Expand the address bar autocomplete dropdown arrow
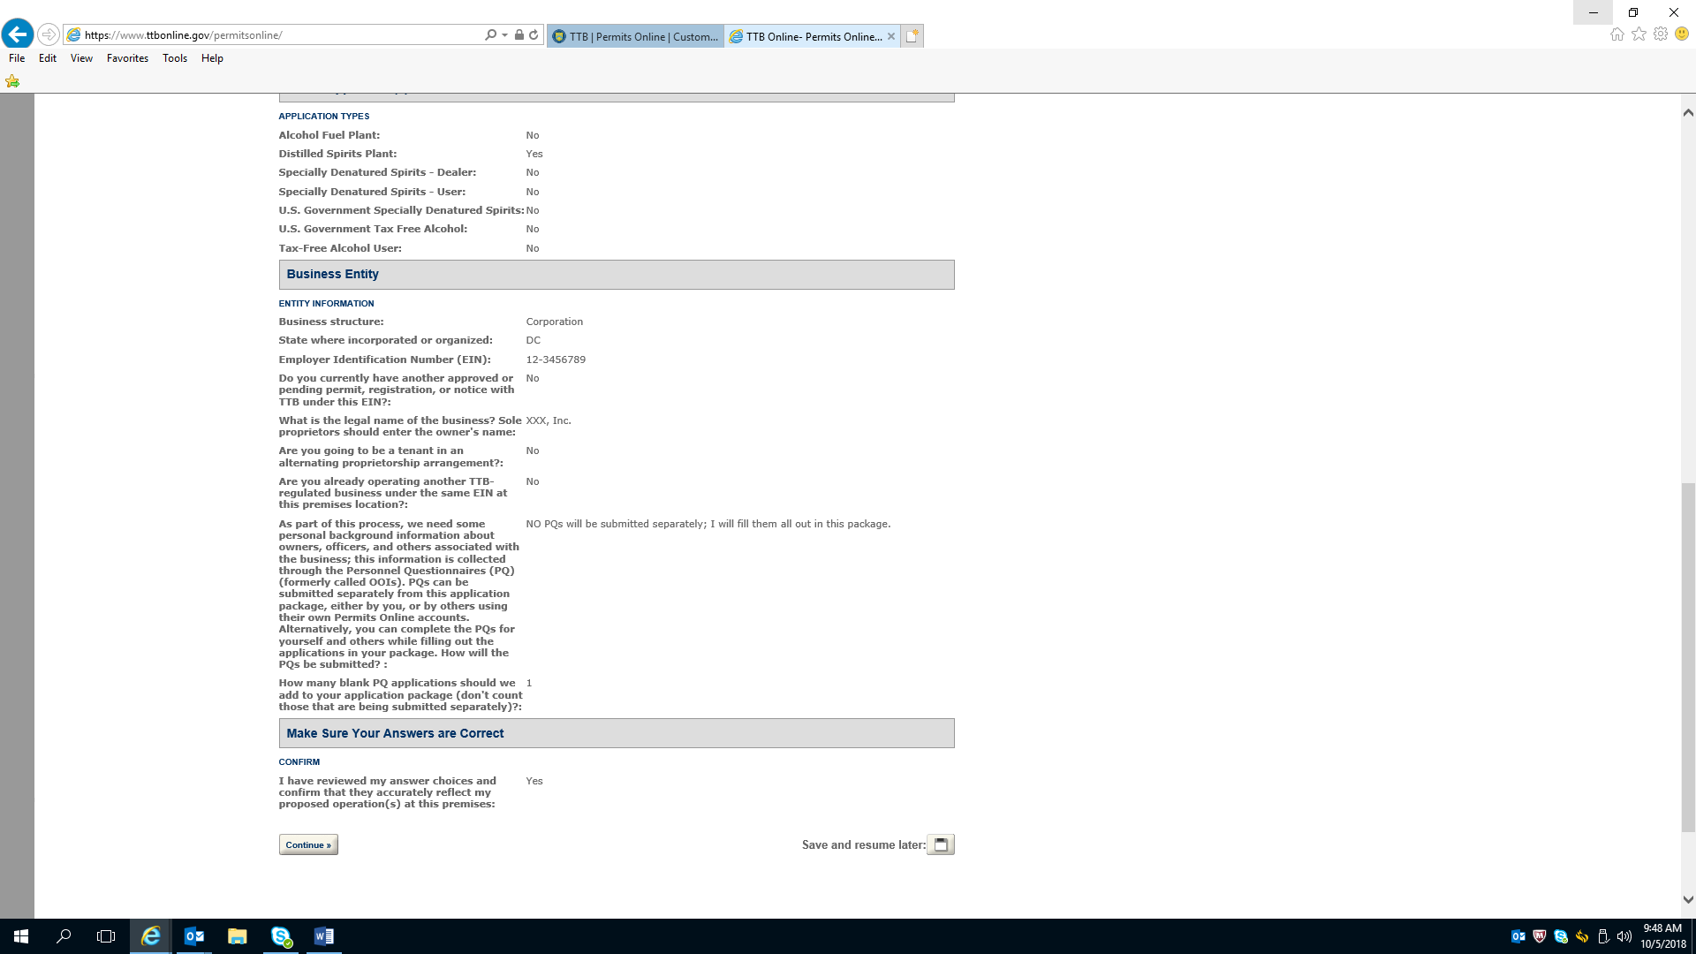 (504, 35)
